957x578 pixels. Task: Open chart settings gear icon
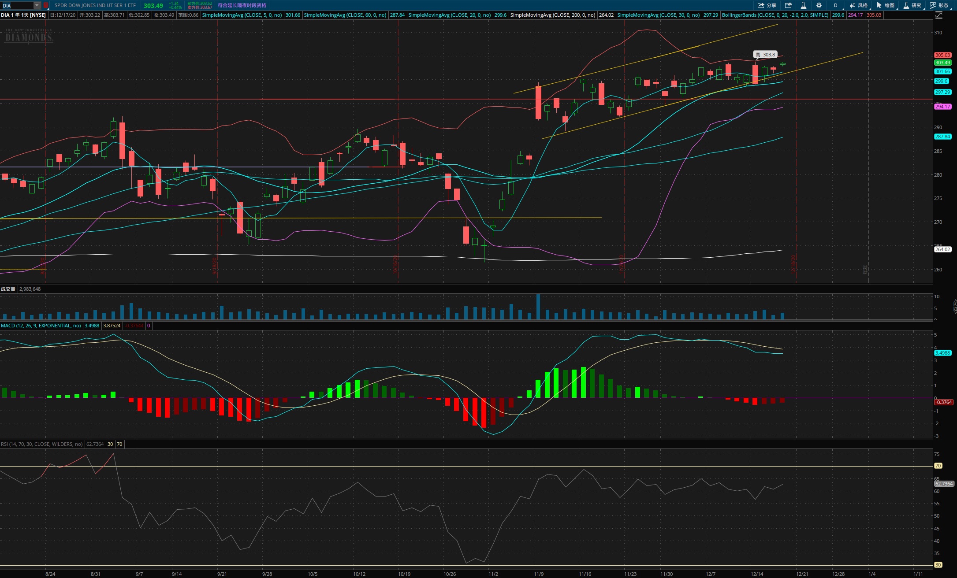(x=819, y=5)
